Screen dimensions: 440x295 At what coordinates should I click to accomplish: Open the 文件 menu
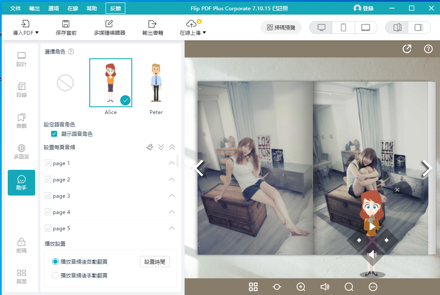(x=15, y=9)
